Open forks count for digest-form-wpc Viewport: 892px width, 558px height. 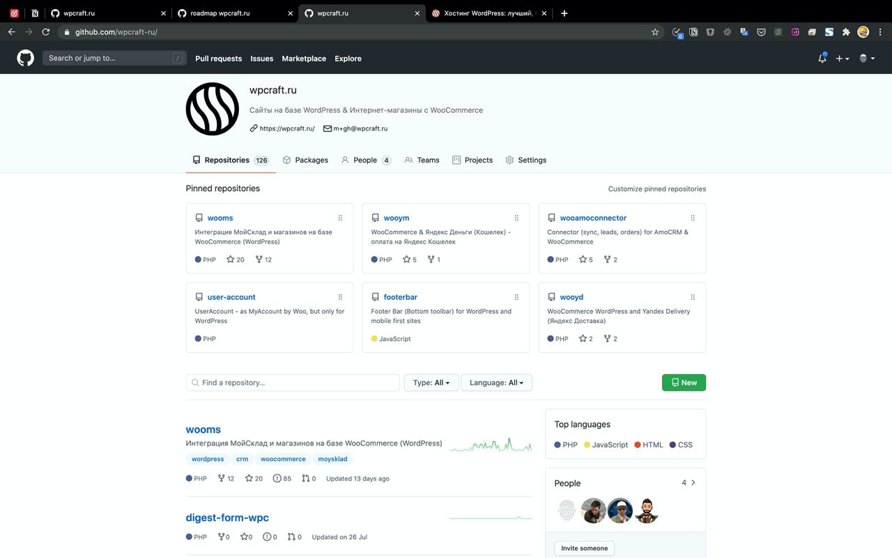[x=224, y=537]
